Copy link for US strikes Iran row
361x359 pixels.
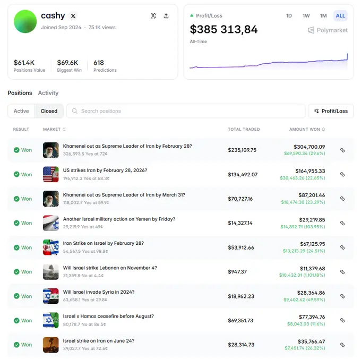(342, 174)
